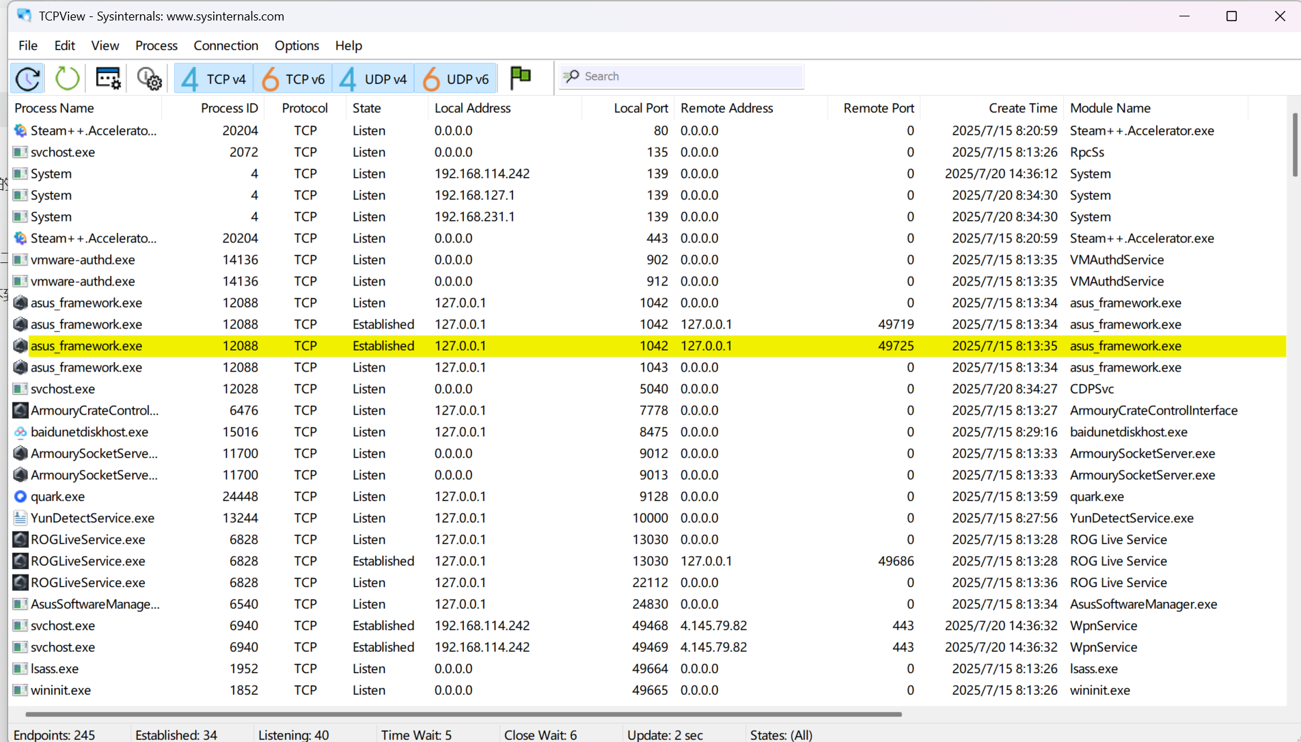The image size is (1301, 742).
Task: Select ArmourySocketServer row with port 9013
Action: point(648,475)
